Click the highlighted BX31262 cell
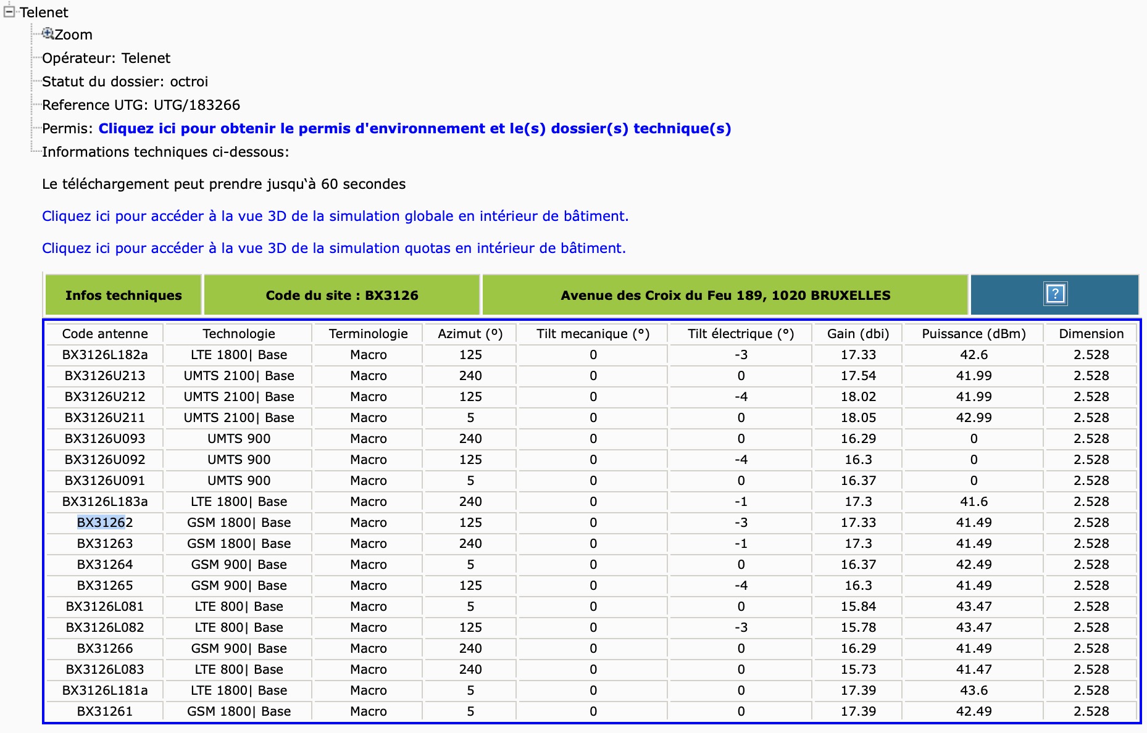 tap(105, 523)
